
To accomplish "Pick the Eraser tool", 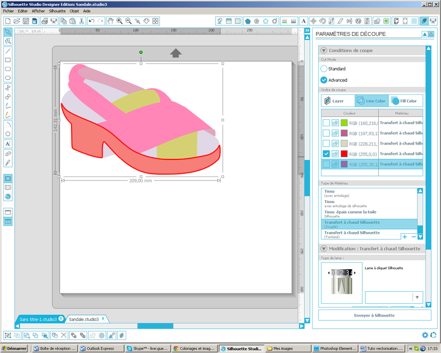I will (x=8, y=153).
